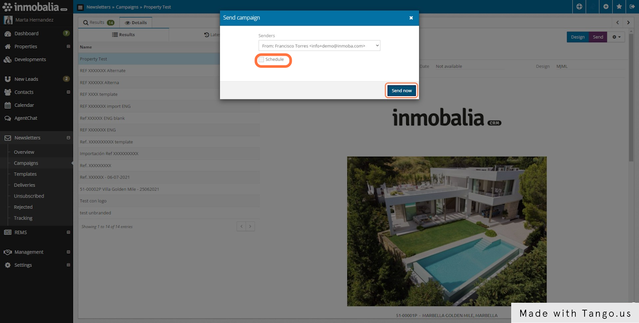Screen dimensions: 639x323
Task: Click the Send now button
Action: 402,91
